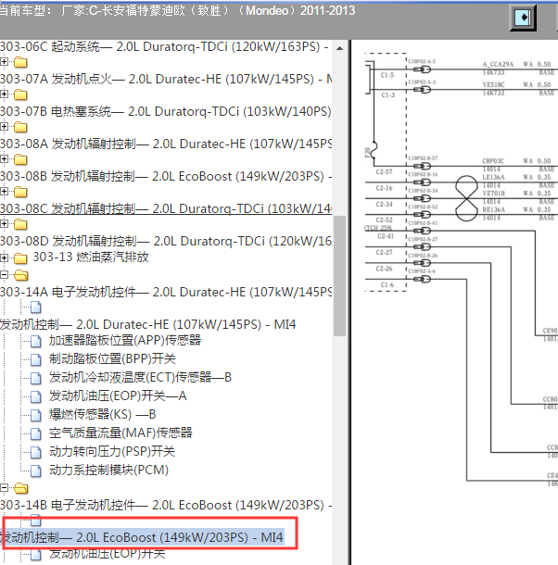Open 爆燃传感器(KS)—B document icon
Image resolution: width=558 pixels, height=565 pixels.
click(x=36, y=415)
